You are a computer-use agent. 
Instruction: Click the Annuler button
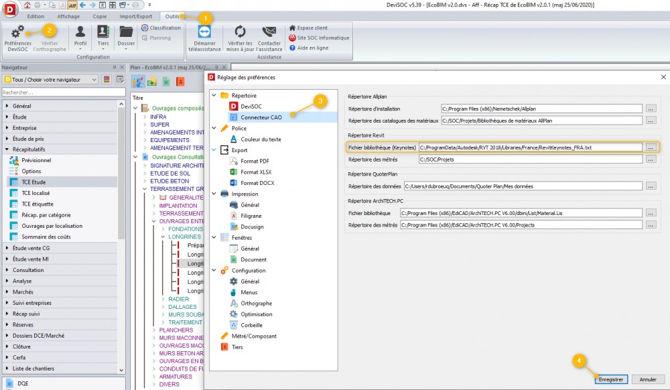(648, 379)
